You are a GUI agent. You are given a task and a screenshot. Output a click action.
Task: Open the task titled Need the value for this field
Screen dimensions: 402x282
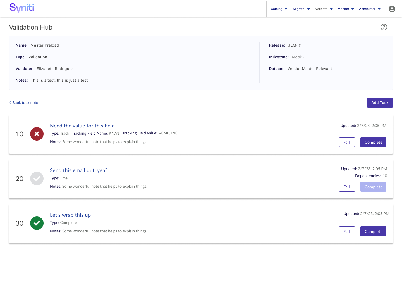click(82, 126)
